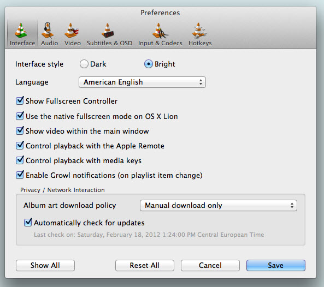
Task: Click the Reset All button
Action: 145,265
